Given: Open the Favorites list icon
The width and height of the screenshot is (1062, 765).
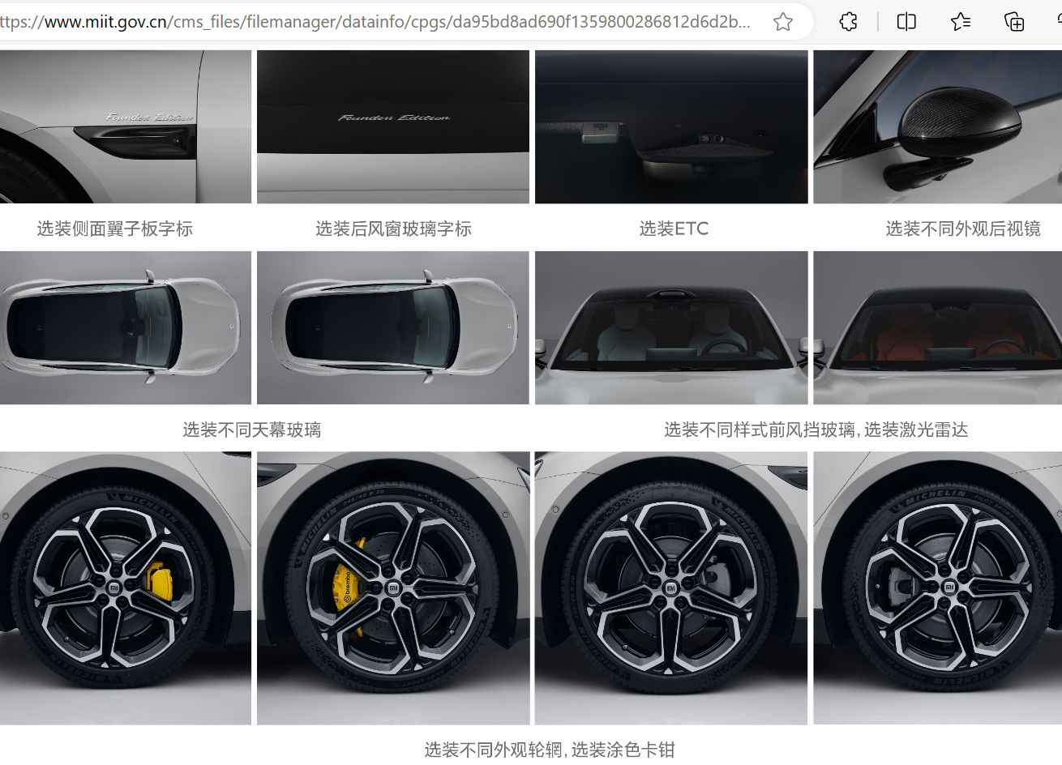Looking at the screenshot, I should (961, 22).
